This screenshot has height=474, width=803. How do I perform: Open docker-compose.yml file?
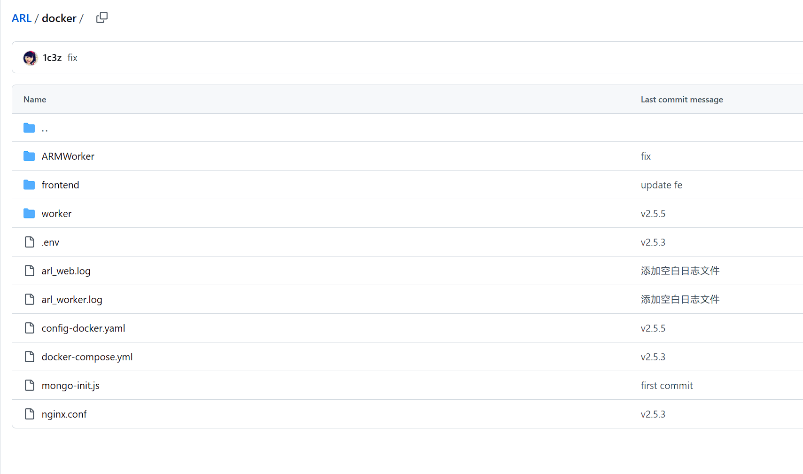pyautogui.click(x=87, y=357)
